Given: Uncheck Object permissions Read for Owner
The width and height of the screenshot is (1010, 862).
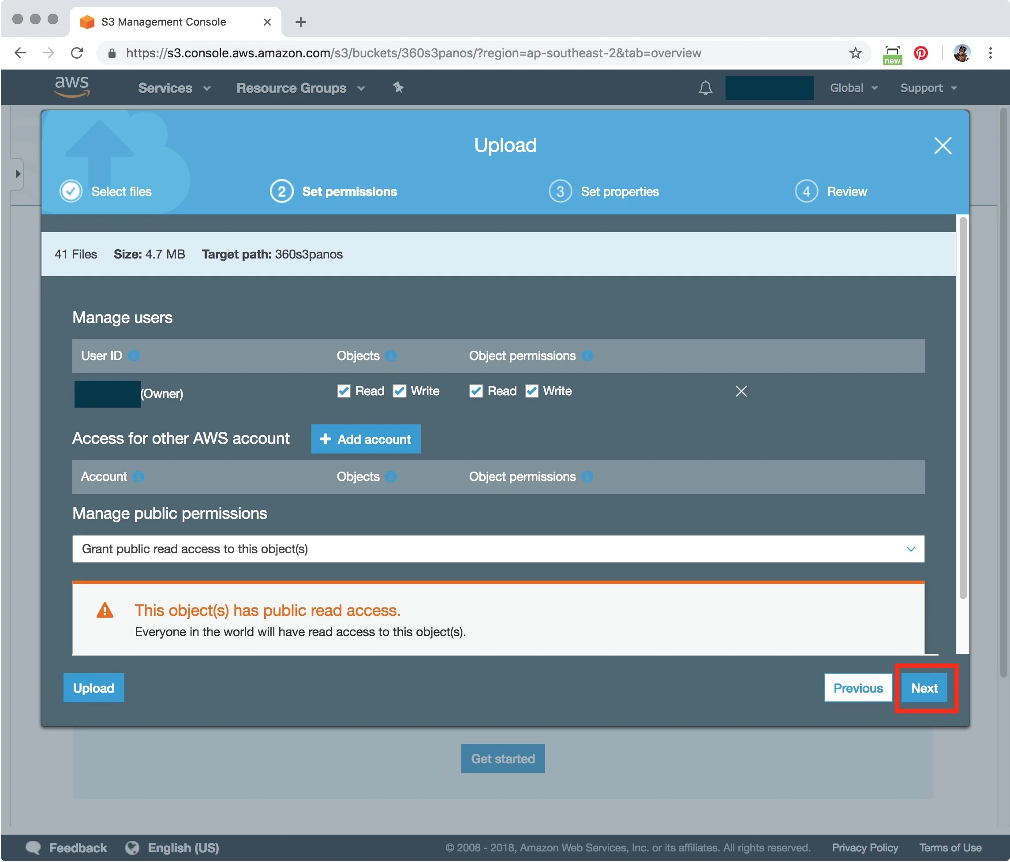Looking at the screenshot, I should tap(476, 391).
